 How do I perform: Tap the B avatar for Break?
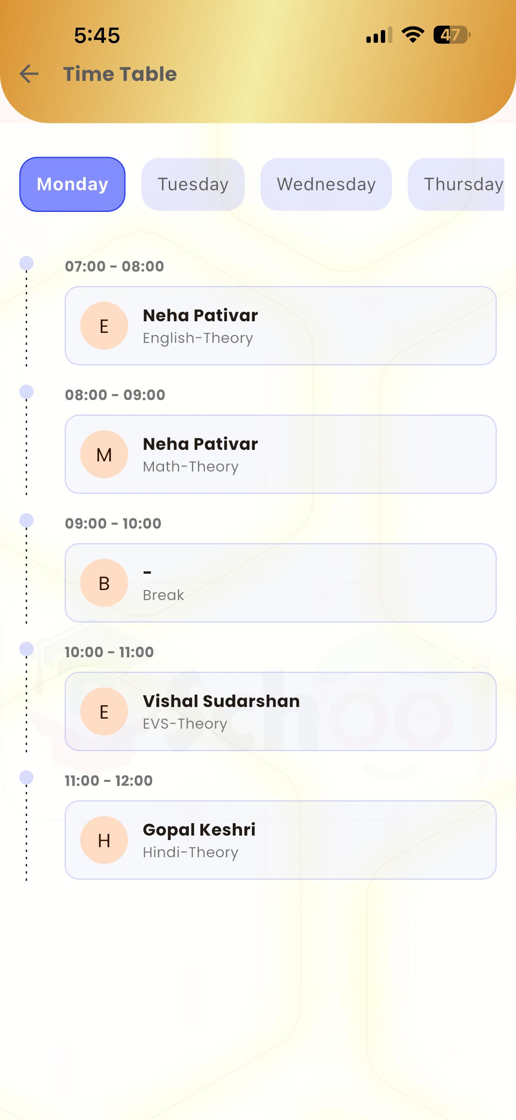(104, 583)
